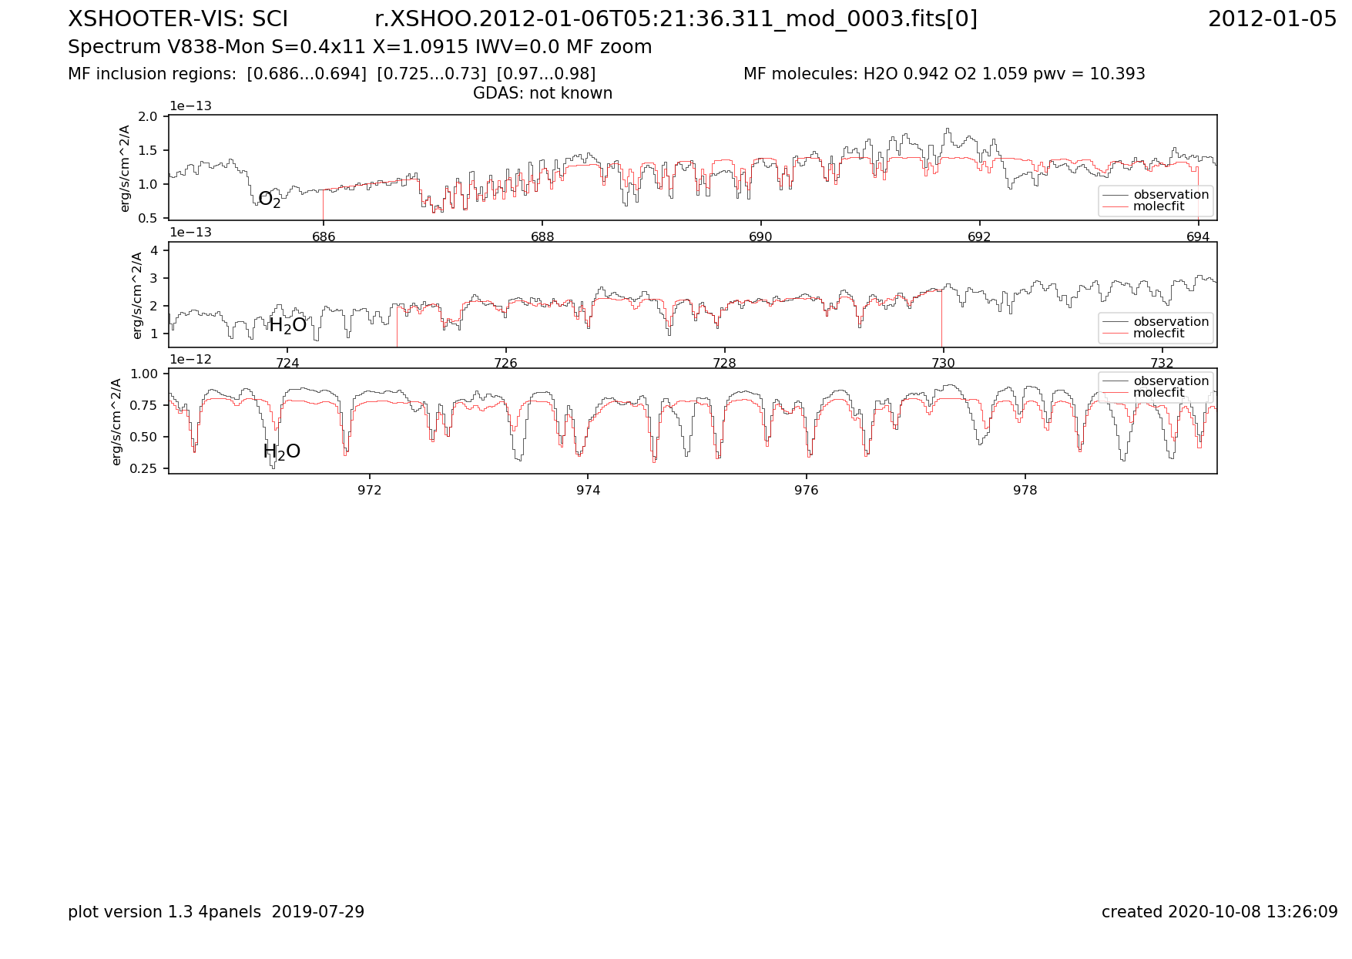Screen dimensions: 1352x959
Task: Click the 690 tick label on the top plot
Action: coord(760,237)
